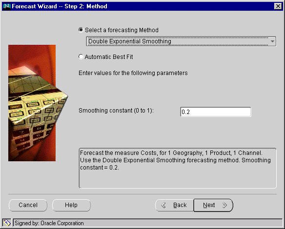The image size is (285, 229).
Task: Expand the forecasting method dropdown arrow
Action: pos(272,41)
